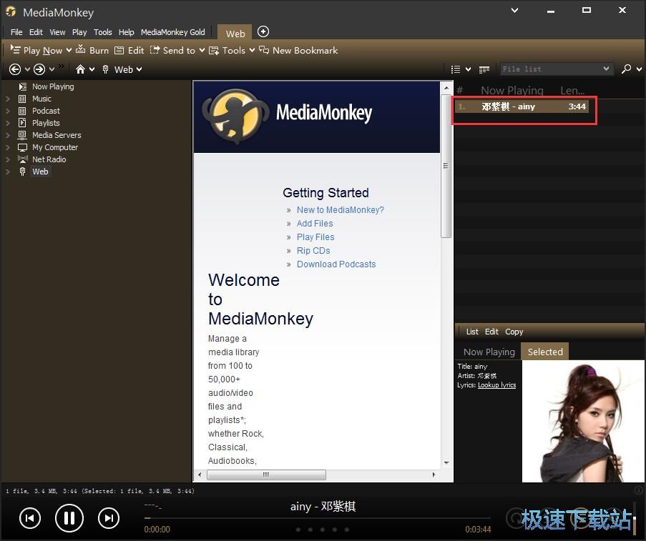646x541 pixels.
Task: Click the New Bookmark icon
Action: click(x=265, y=50)
